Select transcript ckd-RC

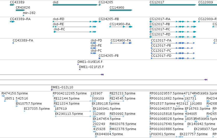[x=75, y=32]
